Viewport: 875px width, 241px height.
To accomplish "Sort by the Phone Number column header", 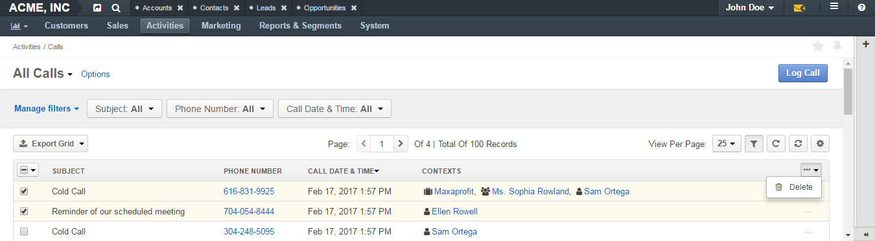I will 253,171.
